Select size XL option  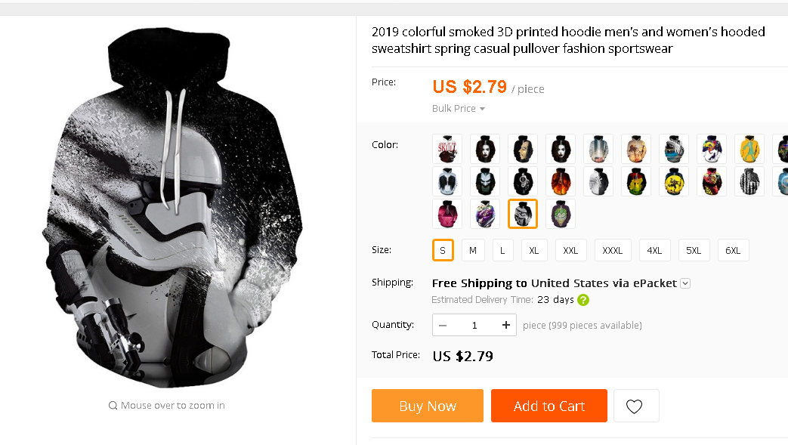[x=533, y=250]
